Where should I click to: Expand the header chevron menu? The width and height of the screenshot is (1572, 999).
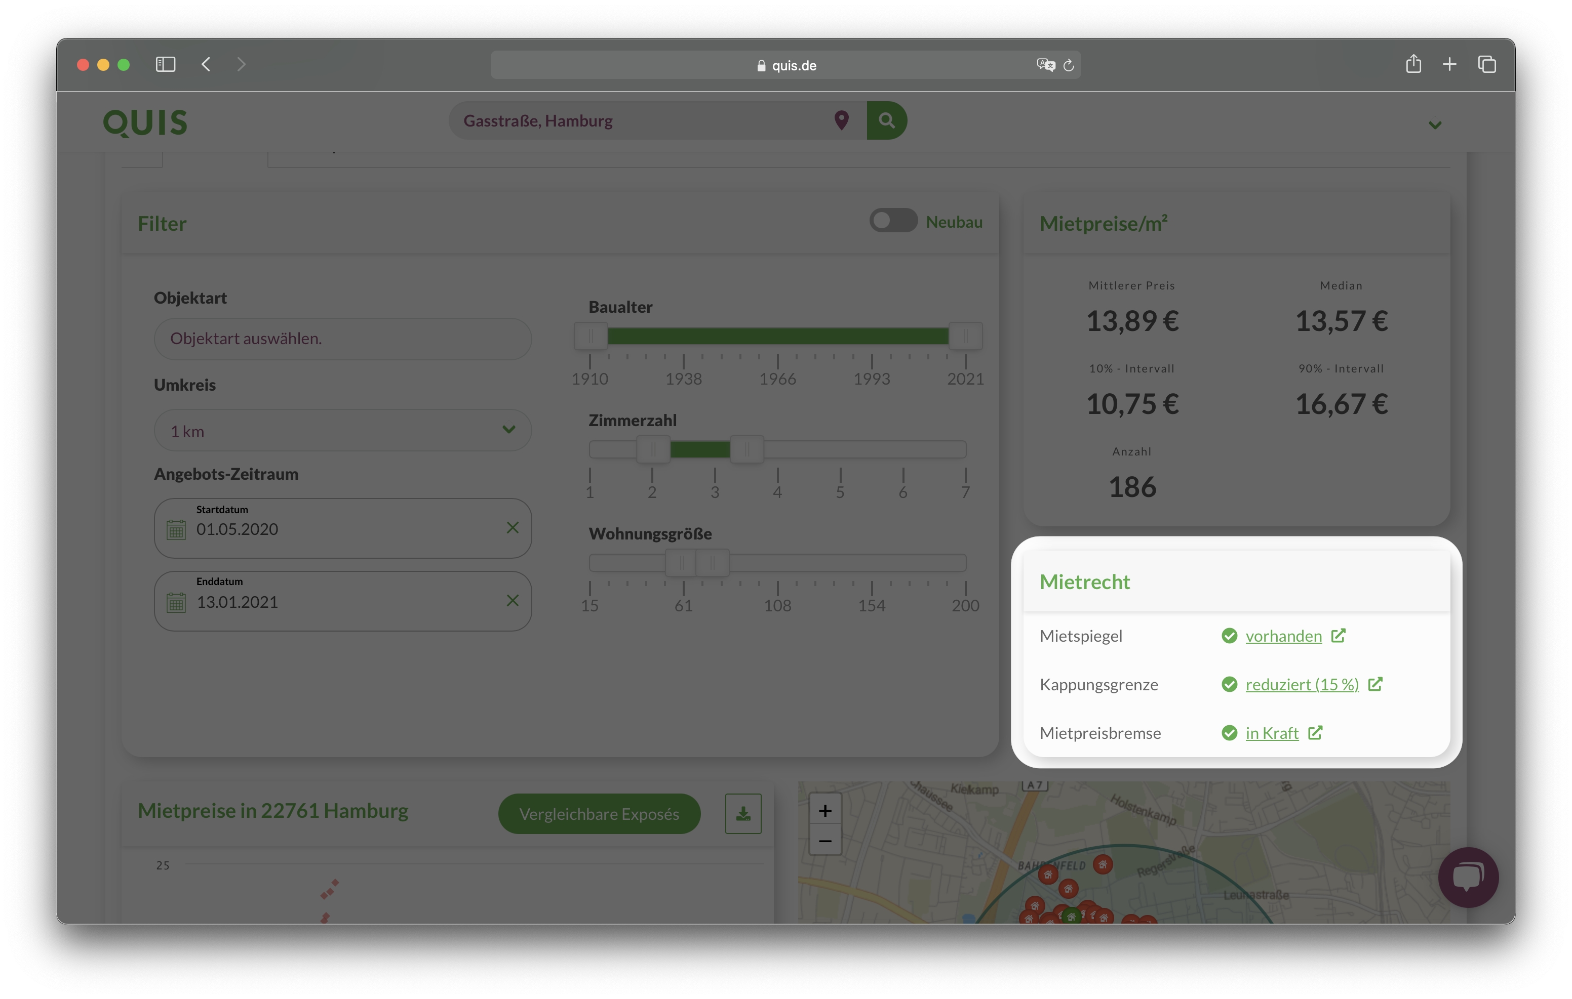pyautogui.click(x=1435, y=124)
